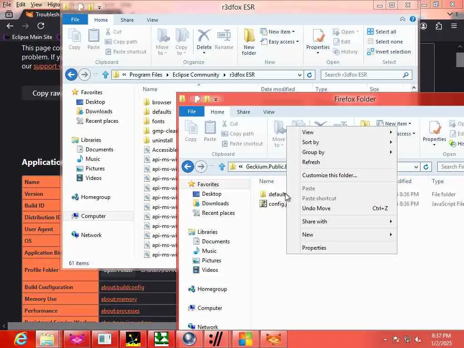
Task: Open Share with submenu in context menu
Action: [x=348, y=221]
